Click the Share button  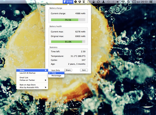(x=68, y=70)
